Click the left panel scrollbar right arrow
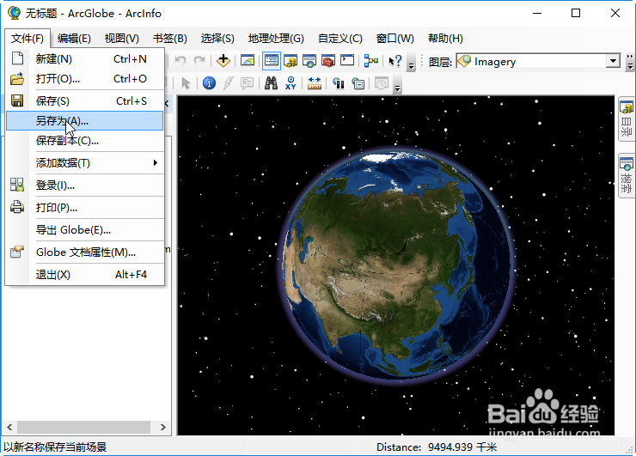Screen dimensions: 636x456 163,427
